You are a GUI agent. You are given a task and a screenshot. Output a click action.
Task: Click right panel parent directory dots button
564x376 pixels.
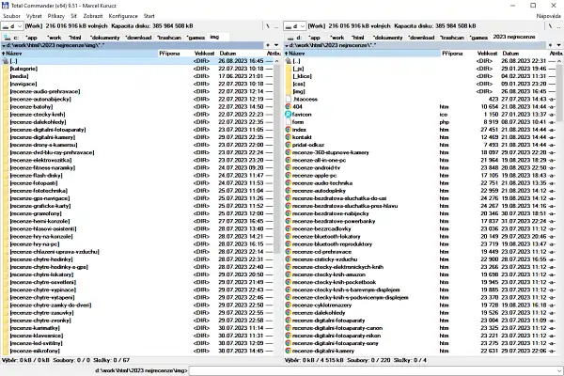559,26
